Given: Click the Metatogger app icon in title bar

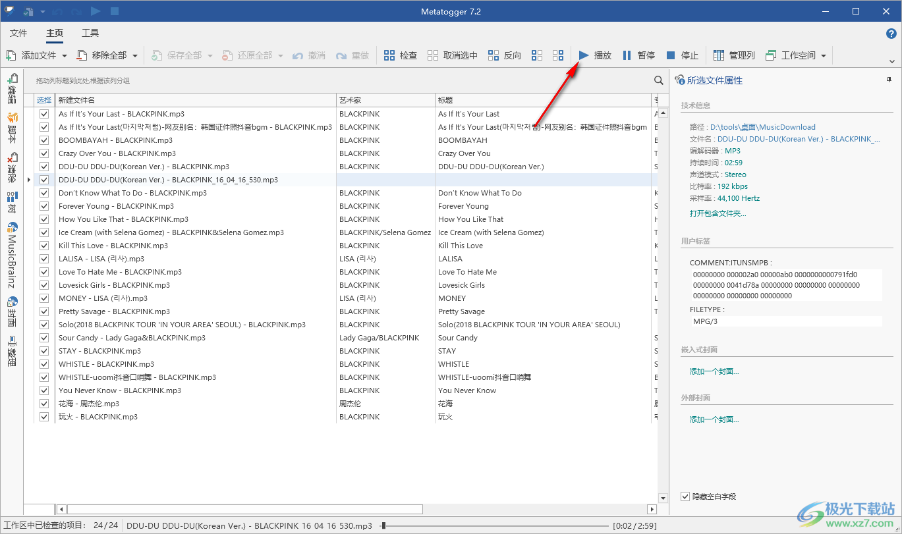Looking at the screenshot, I should point(10,11).
